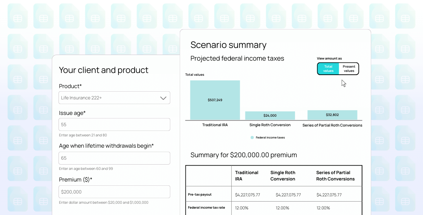The image size is (423, 215).
Task: Focus the Issue age input field
Action: (114, 125)
